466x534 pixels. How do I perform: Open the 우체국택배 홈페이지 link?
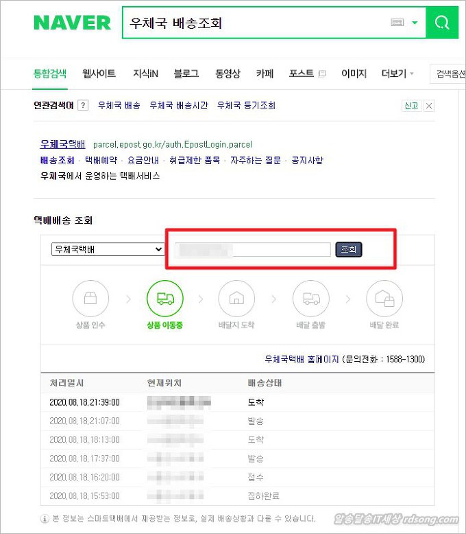(x=302, y=359)
